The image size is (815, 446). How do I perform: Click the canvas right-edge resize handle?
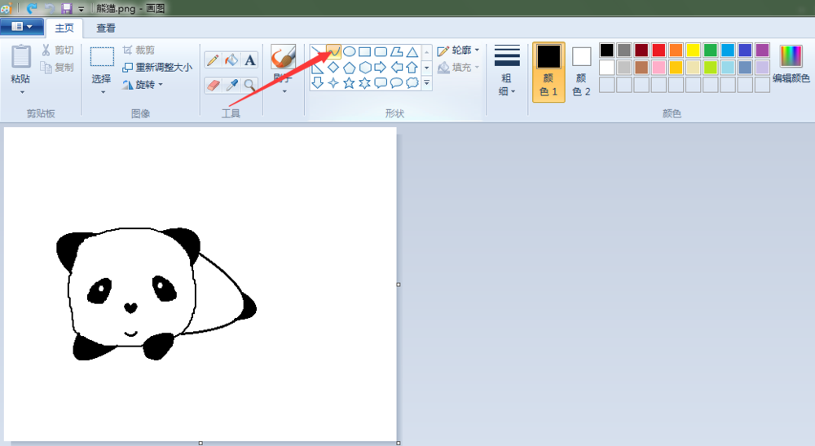[399, 285]
